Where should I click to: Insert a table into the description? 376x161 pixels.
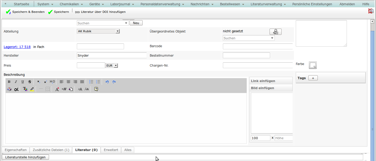coord(48,89)
